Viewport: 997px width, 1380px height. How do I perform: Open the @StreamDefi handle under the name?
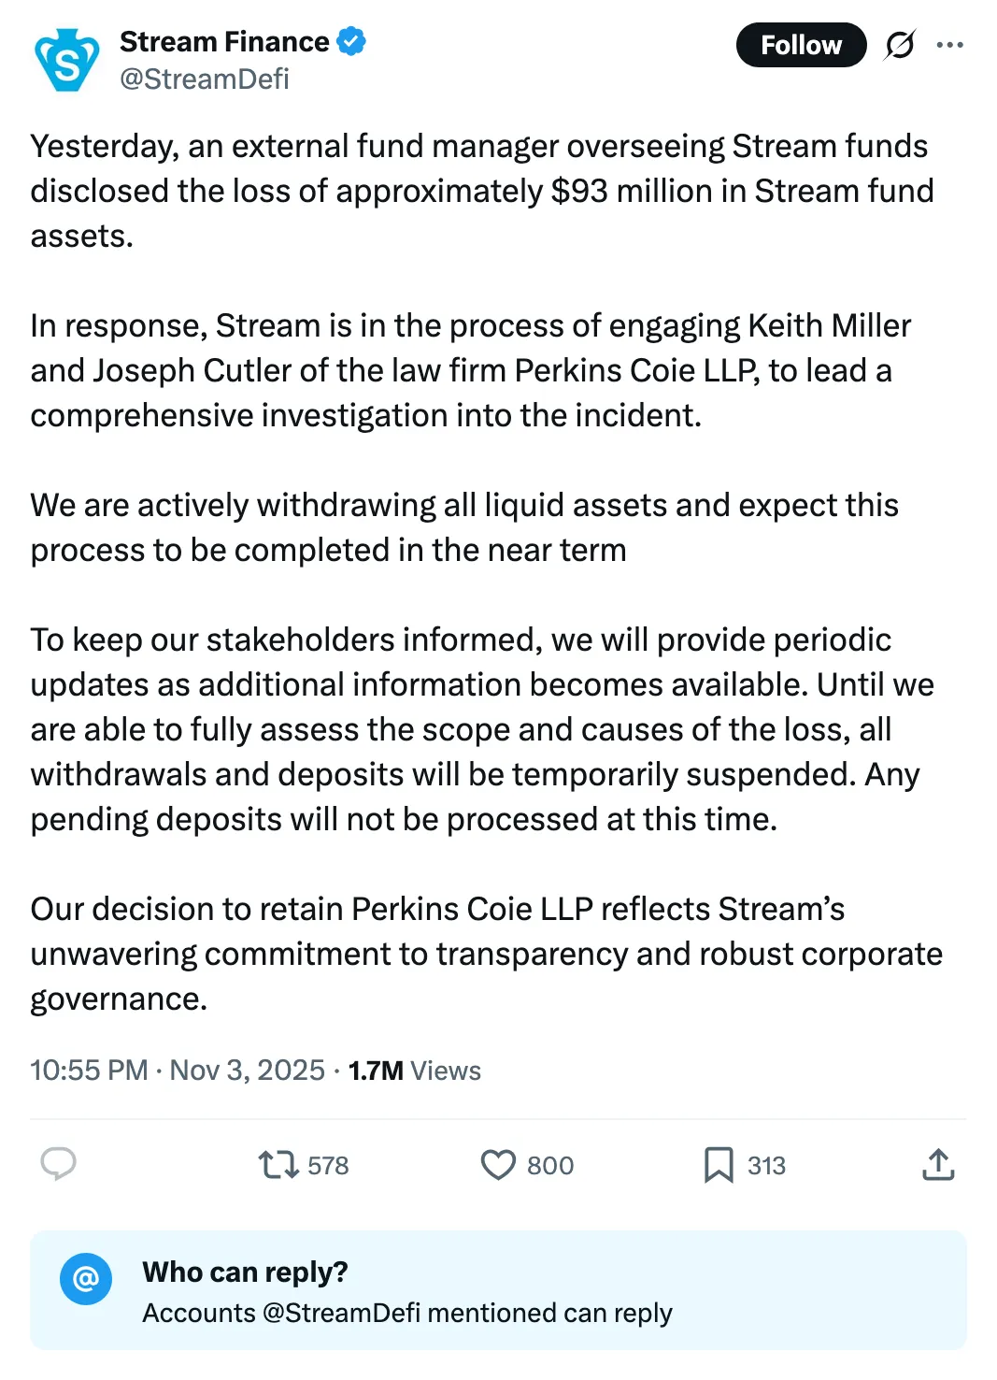coord(204,79)
